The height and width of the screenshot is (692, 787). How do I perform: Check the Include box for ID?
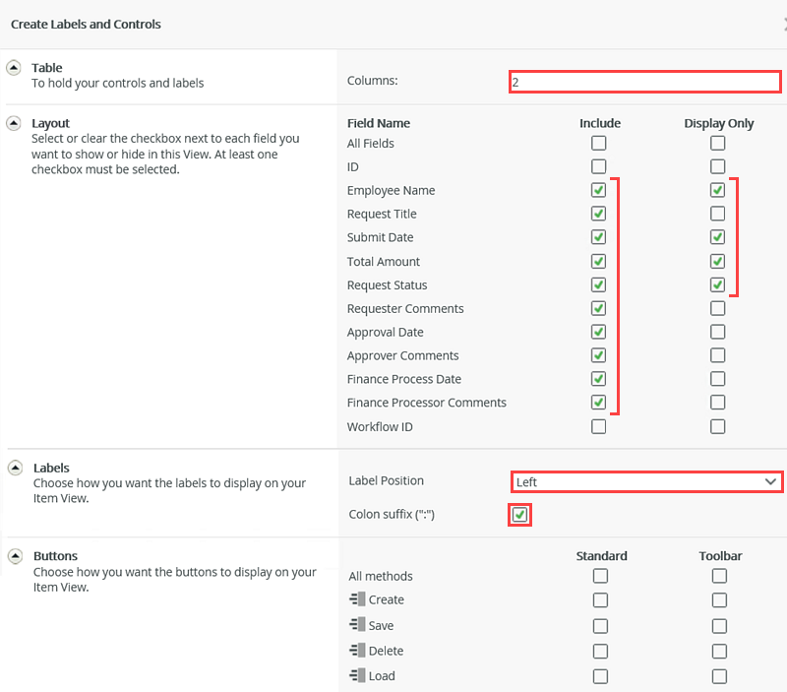(x=598, y=166)
